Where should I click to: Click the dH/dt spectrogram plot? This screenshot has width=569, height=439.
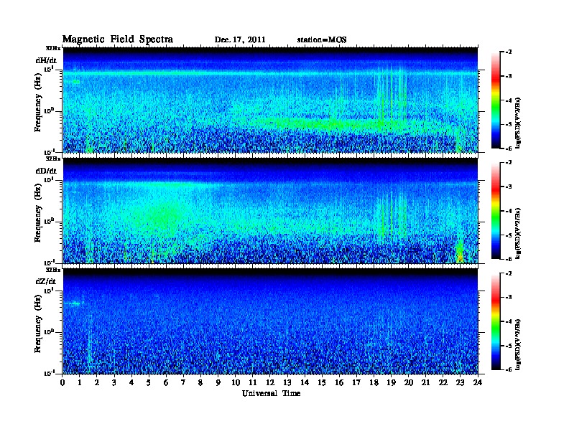click(x=270, y=100)
